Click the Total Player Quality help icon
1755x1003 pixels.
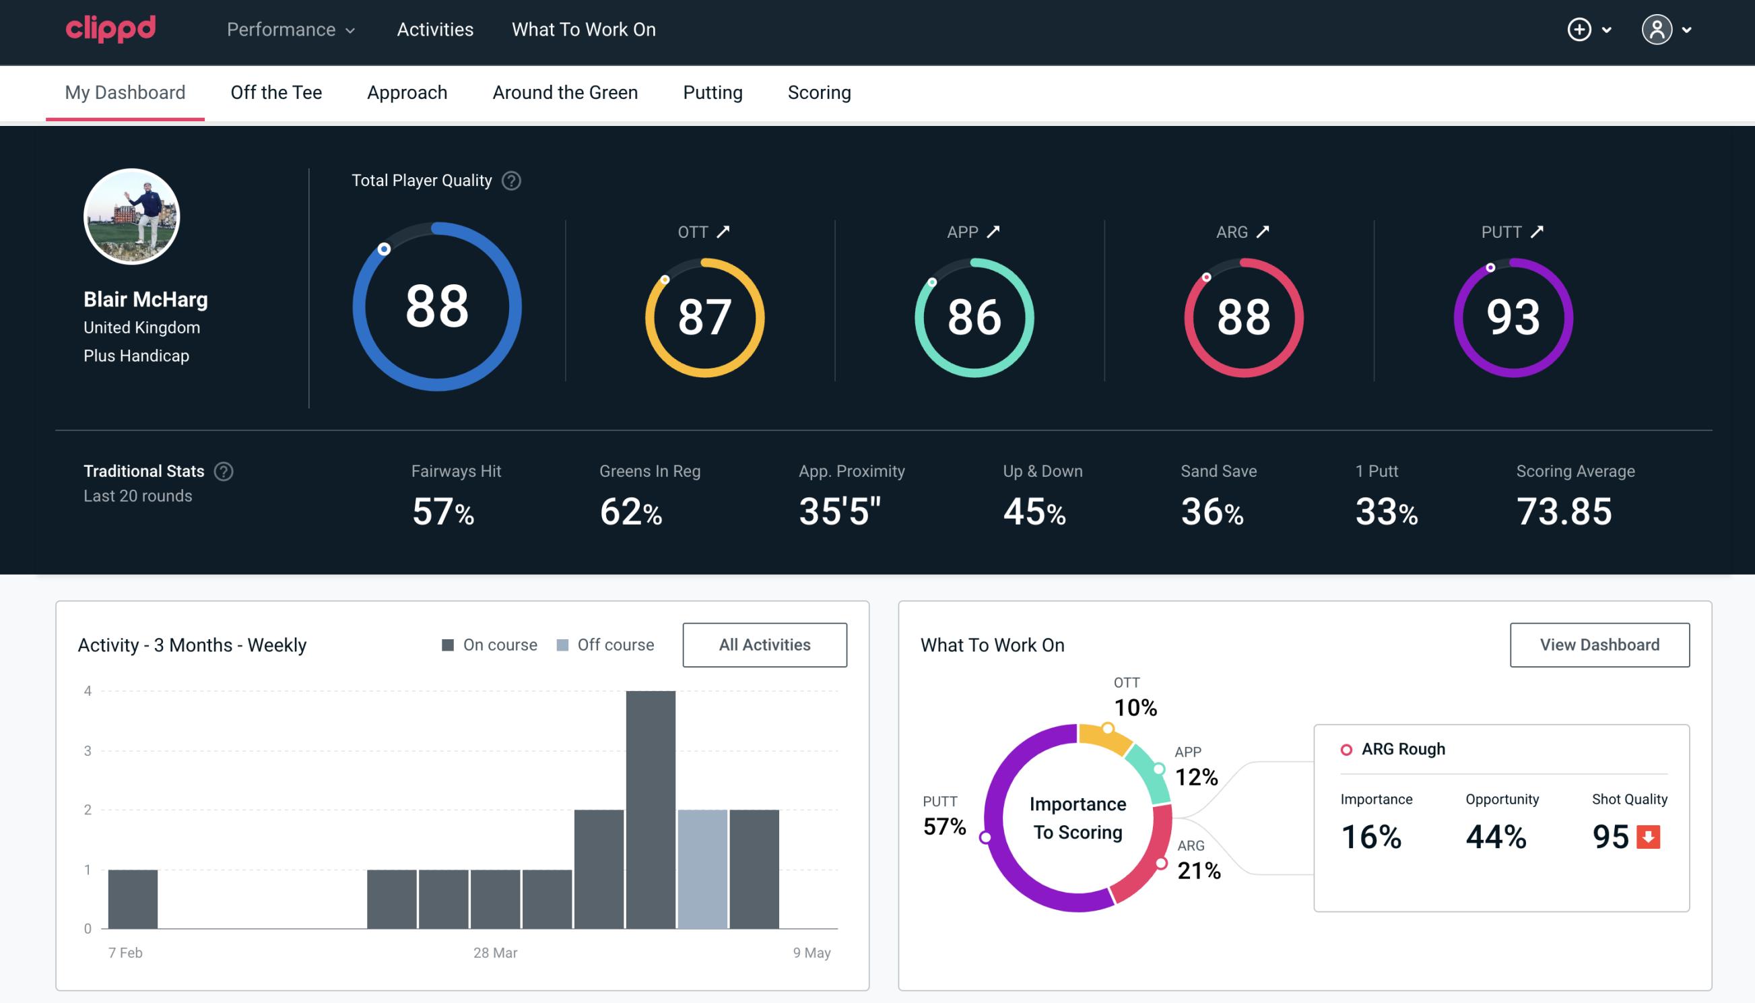pos(508,181)
